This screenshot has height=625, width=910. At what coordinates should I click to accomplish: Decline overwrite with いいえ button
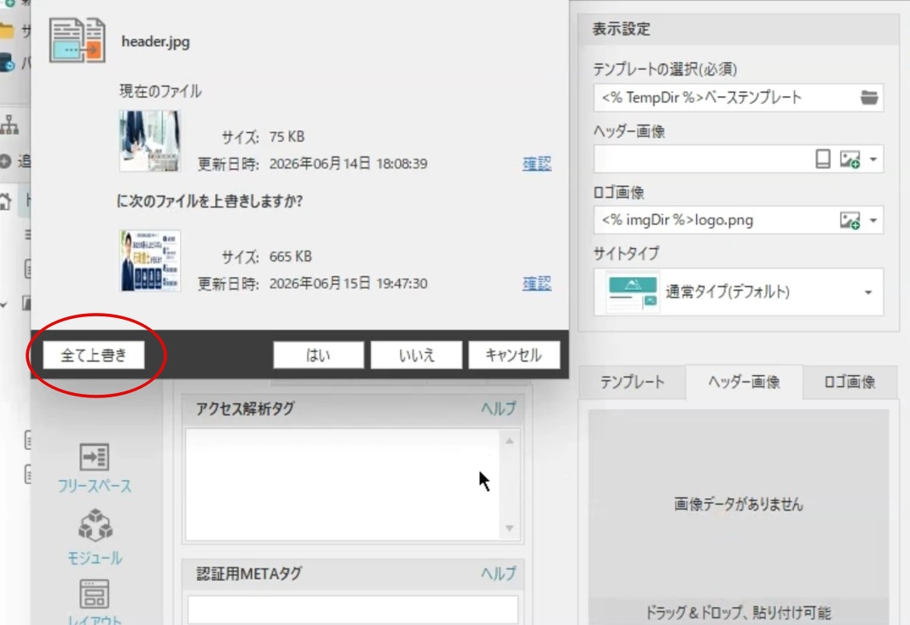point(416,355)
